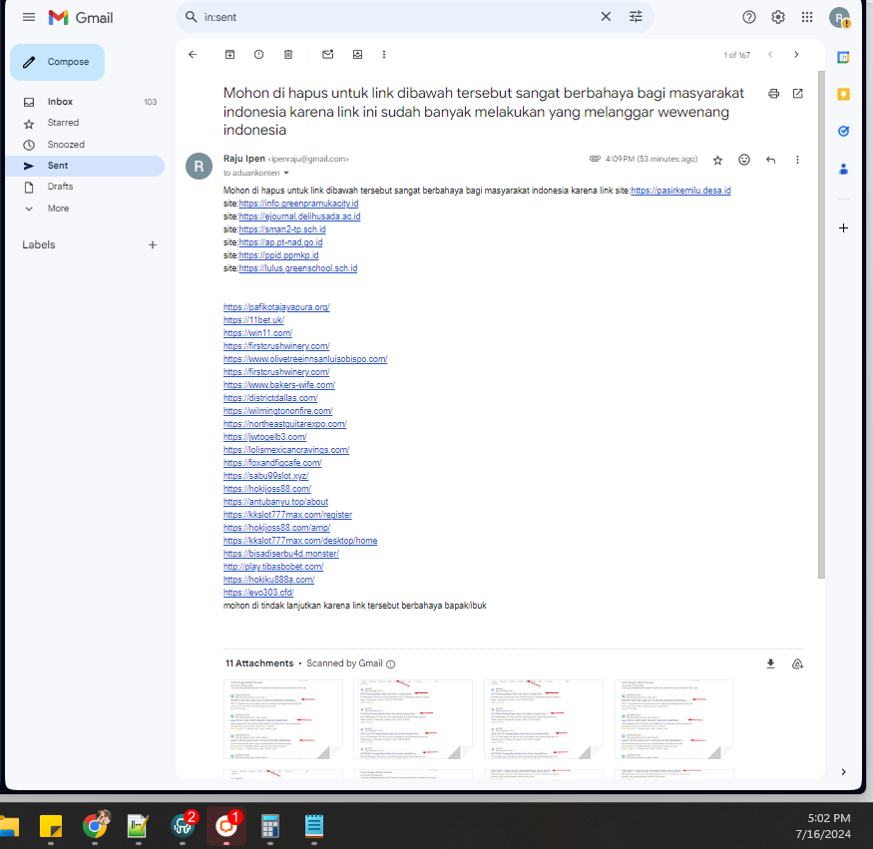The image size is (873, 849).
Task: Open search options filter icon
Action: [x=636, y=17]
